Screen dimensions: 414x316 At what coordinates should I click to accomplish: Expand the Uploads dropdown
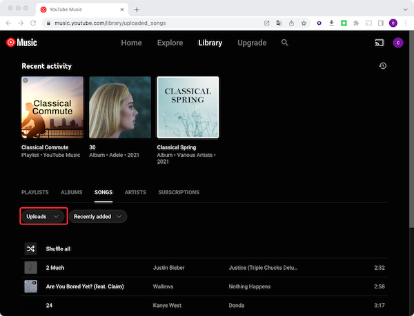coord(43,216)
